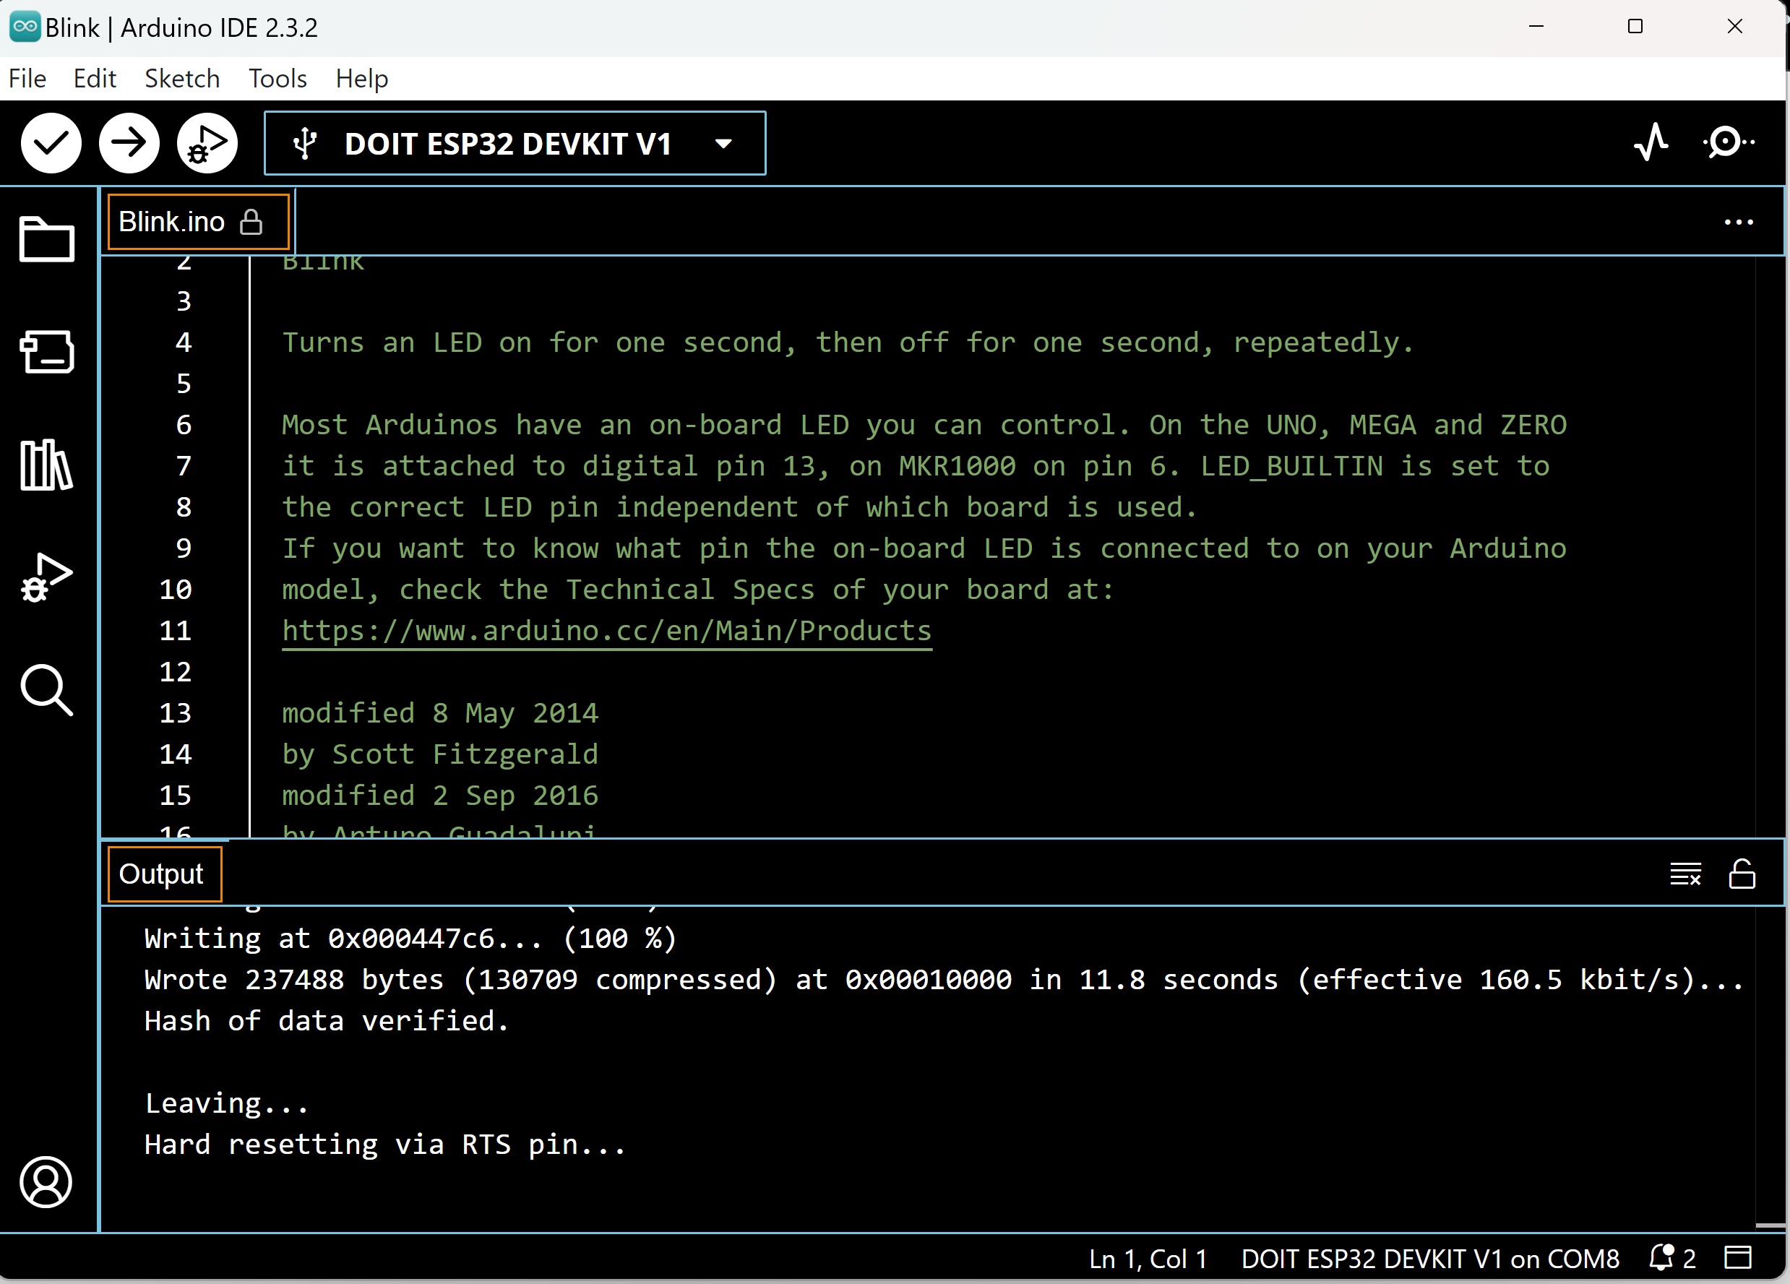The height and width of the screenshot is (1284, 1790).
Task: Click the Upload arrow button
Action: 129,143
